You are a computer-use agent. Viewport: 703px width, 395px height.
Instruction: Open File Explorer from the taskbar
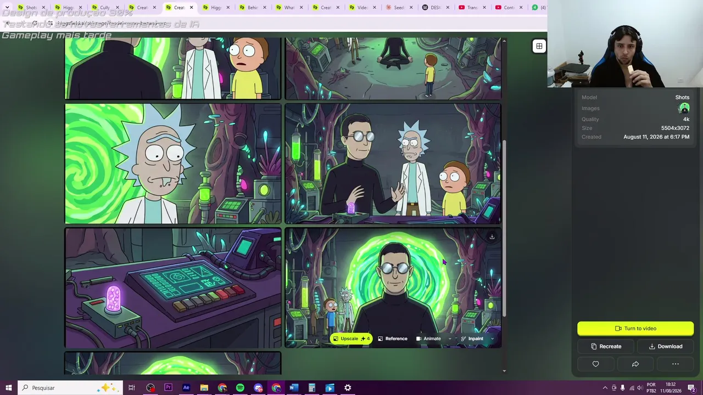tap(204, 388)
